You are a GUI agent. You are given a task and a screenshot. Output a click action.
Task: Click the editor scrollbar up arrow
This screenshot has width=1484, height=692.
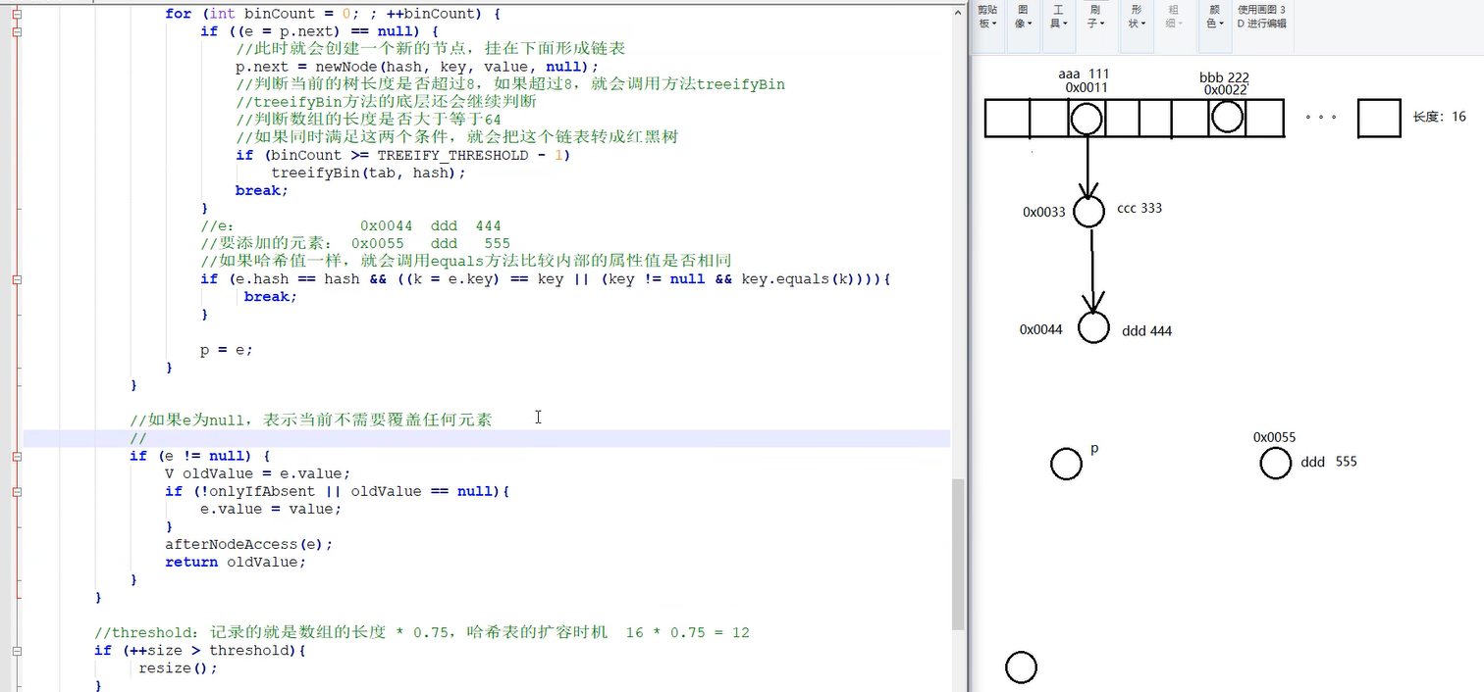(x=959, y=11)
